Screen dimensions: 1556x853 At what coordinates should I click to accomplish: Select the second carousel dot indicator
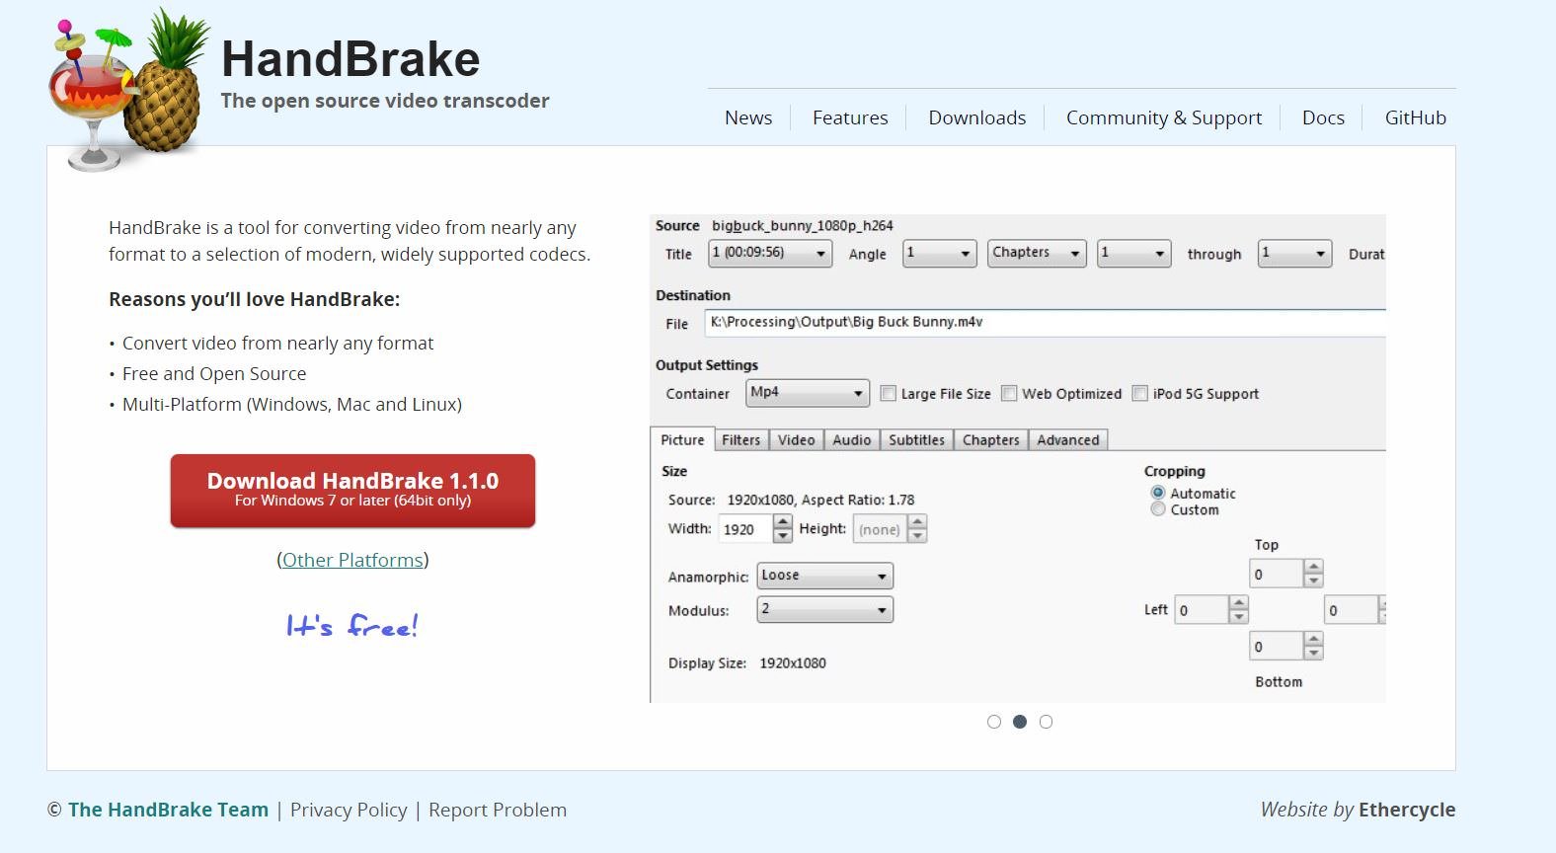point(1020,722)
